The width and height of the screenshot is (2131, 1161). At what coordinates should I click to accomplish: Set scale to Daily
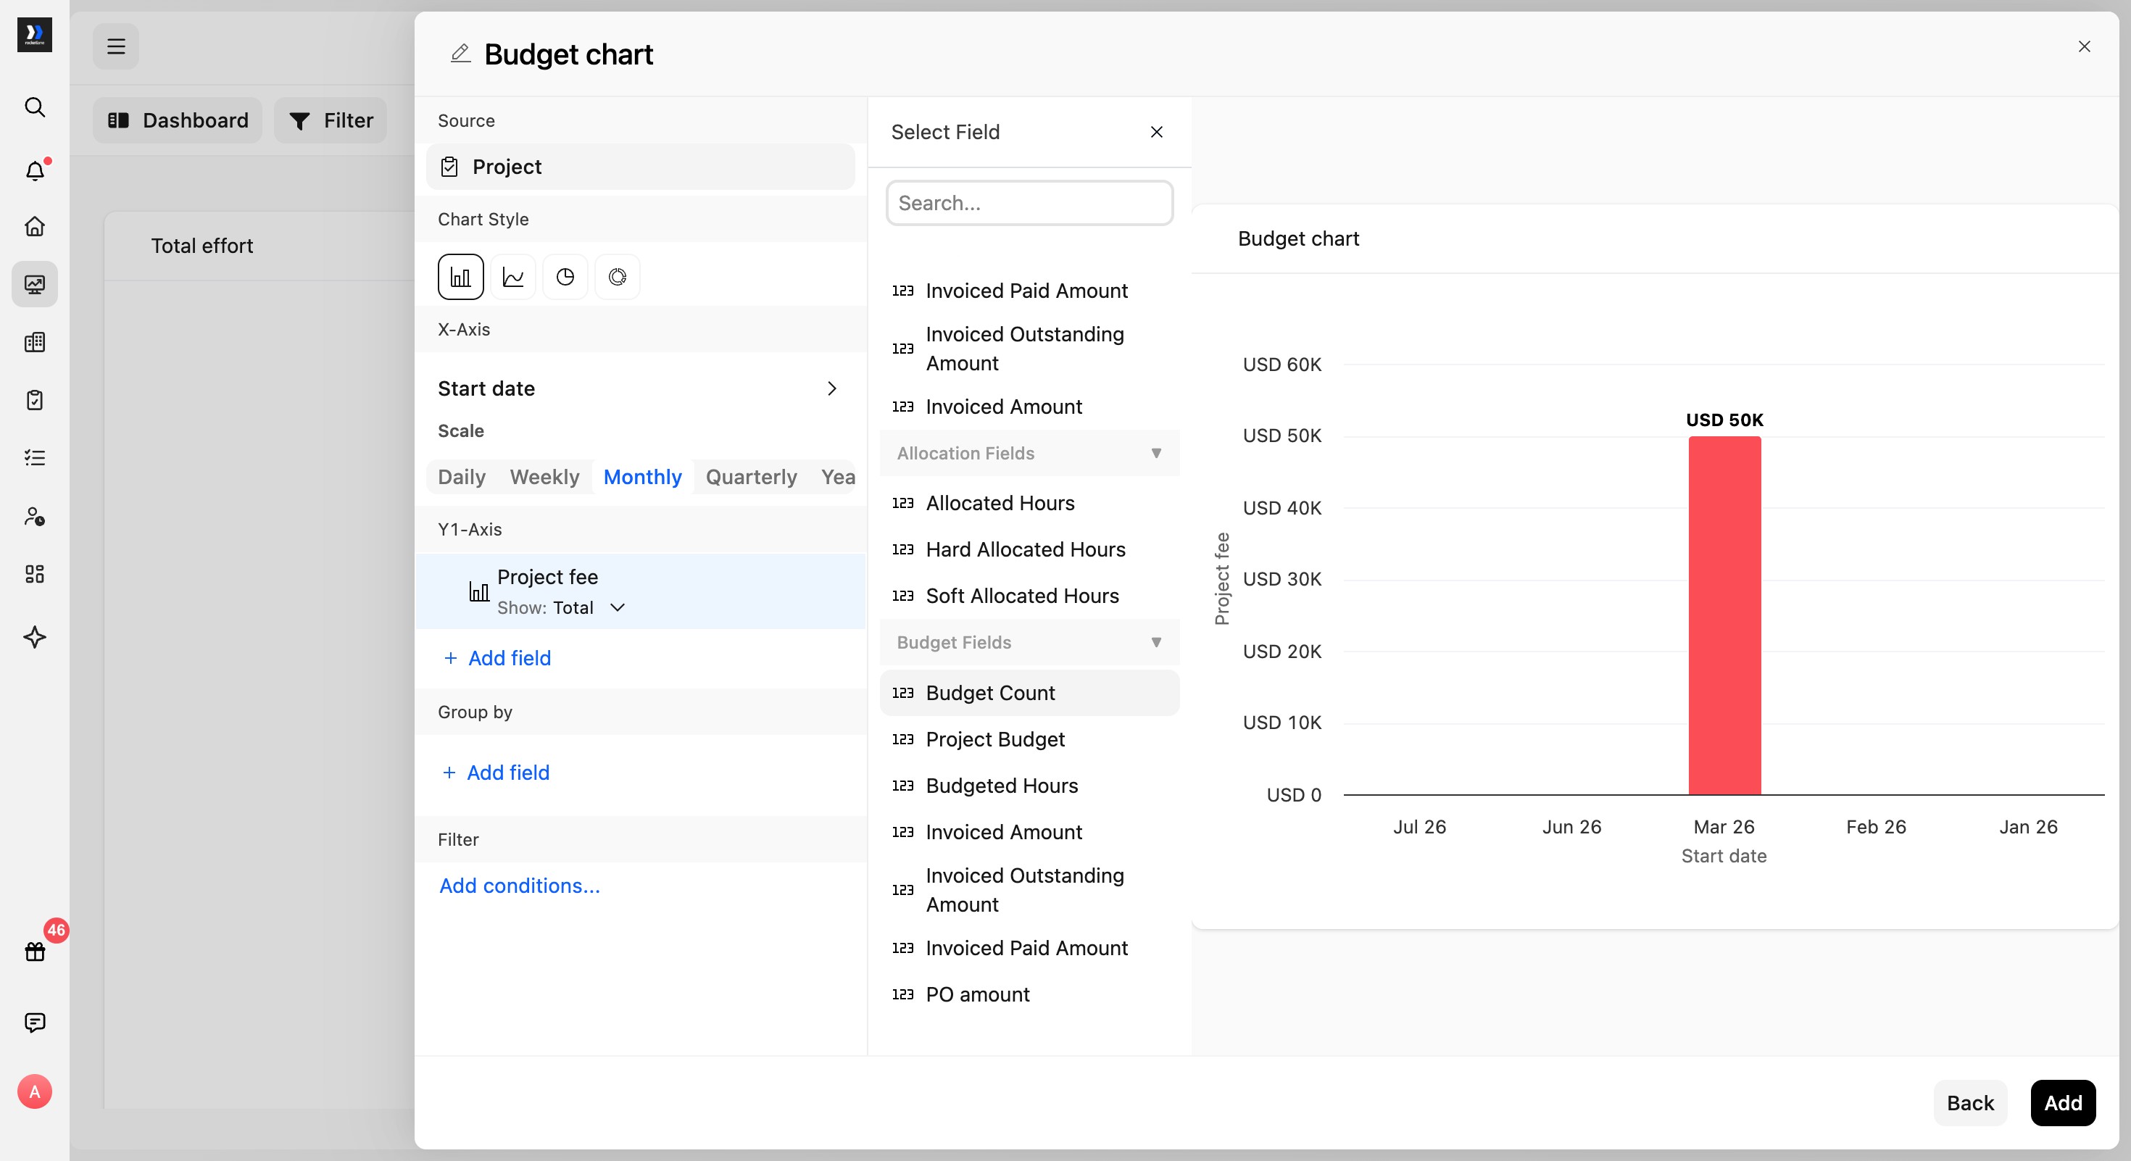[462, 477]
